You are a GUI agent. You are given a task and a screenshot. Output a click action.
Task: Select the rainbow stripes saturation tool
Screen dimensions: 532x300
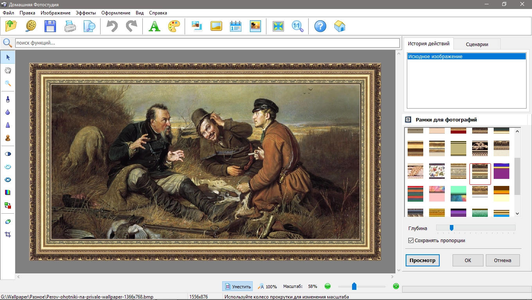(8, 192)
